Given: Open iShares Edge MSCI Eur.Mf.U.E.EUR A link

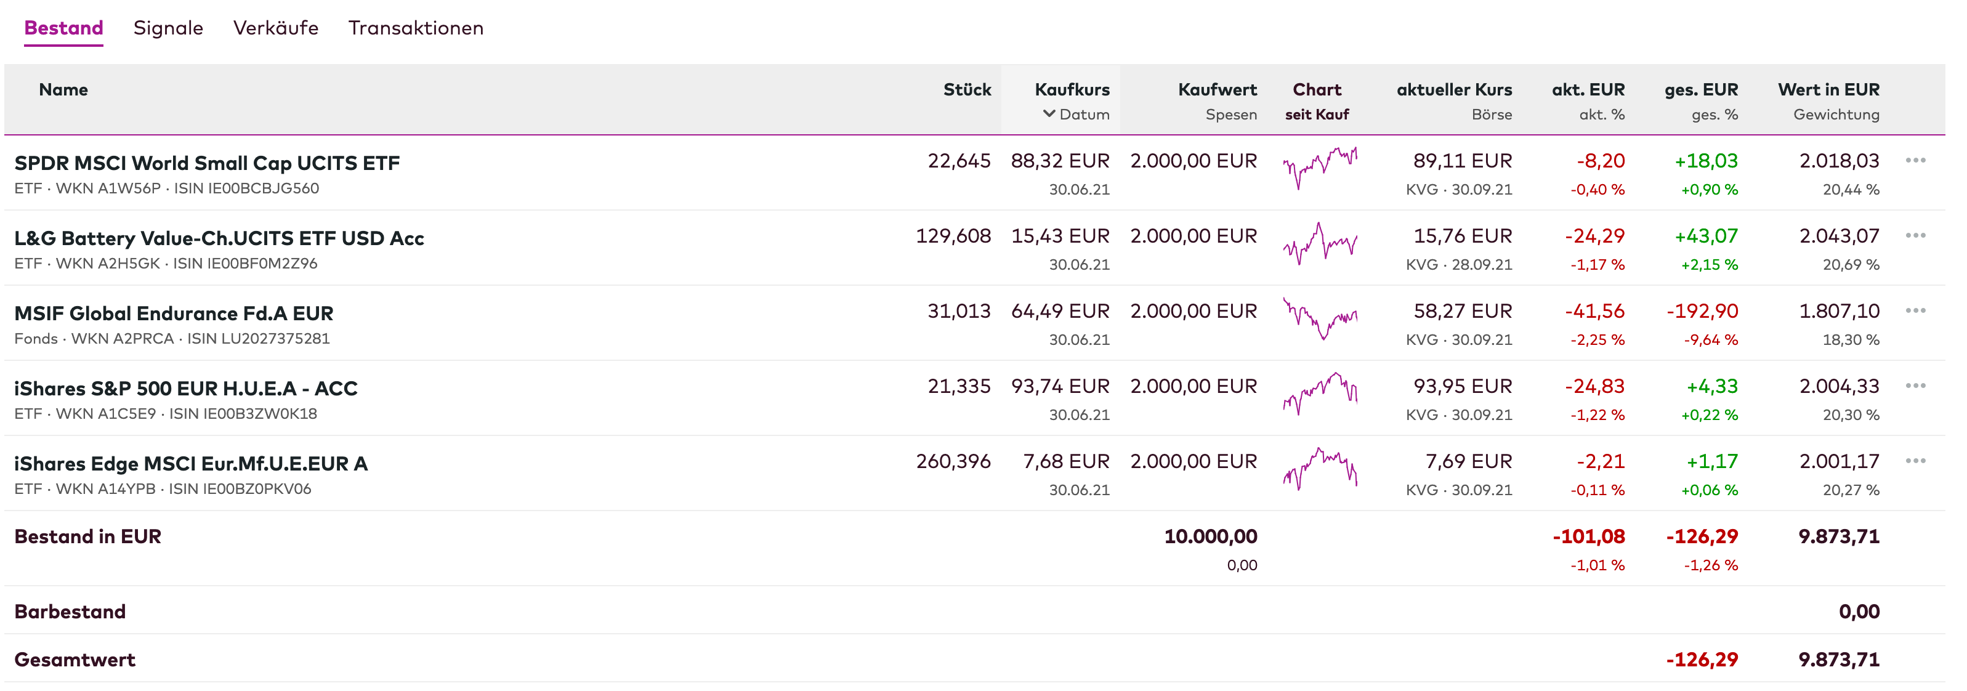Looking at the screenshot, I should [191, 464].
